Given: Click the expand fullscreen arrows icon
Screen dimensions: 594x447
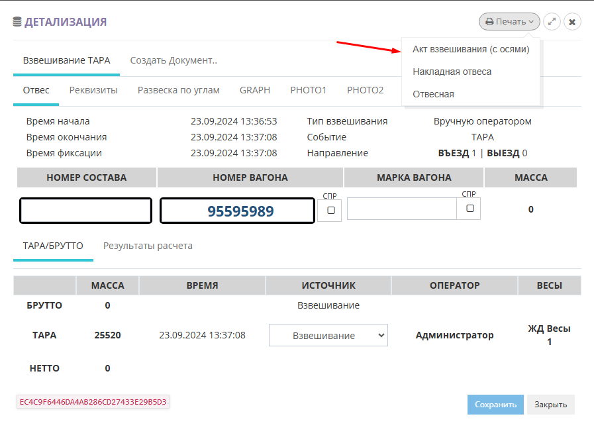Looking at the screenshot, I should coord(552,22).
